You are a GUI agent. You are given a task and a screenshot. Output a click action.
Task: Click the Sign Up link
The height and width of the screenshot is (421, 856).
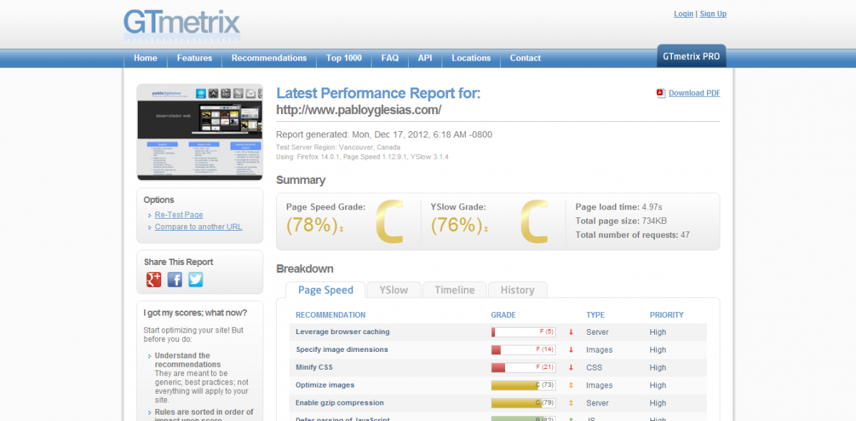pos(713,14)
